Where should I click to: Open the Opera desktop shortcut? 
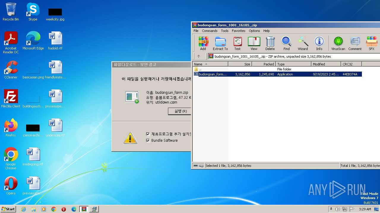coord(11,185)
